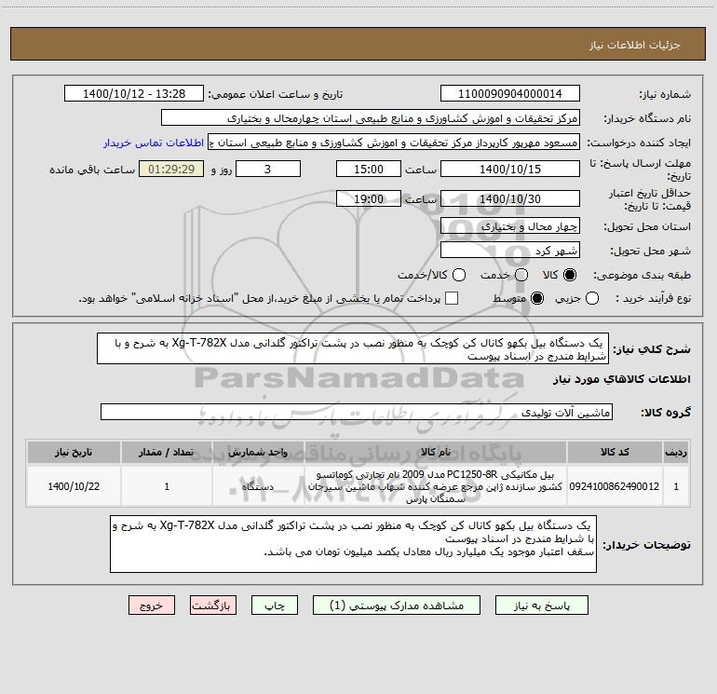
Task: Open مشاهده مدارک پیوستی (1) button
Action: pyautogui.click(x=396, y=606)
